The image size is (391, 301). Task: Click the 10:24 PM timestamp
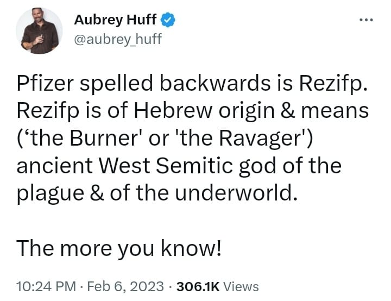click(46, 286)
